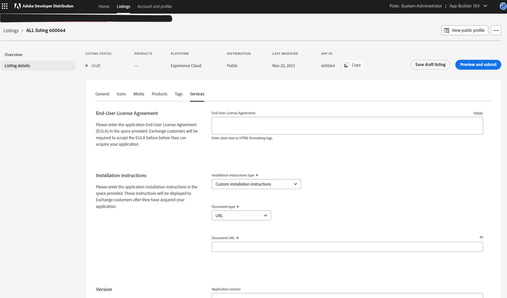Click the Public distribution value

tap(232, 66)
